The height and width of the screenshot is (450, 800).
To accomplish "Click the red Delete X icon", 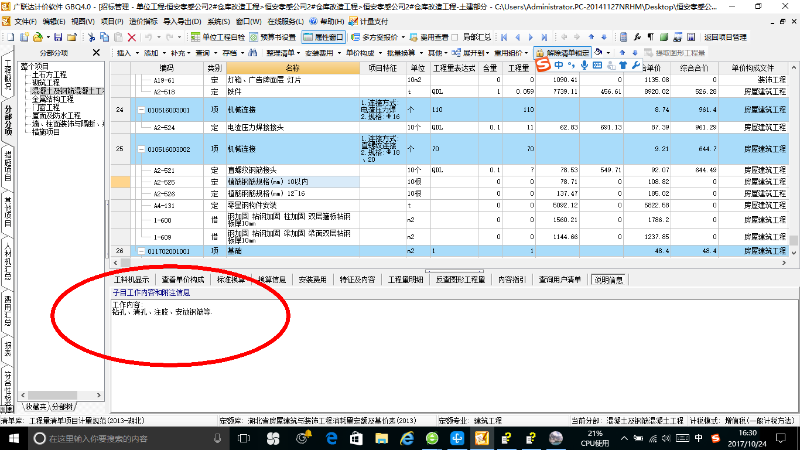I will [132, 37].
